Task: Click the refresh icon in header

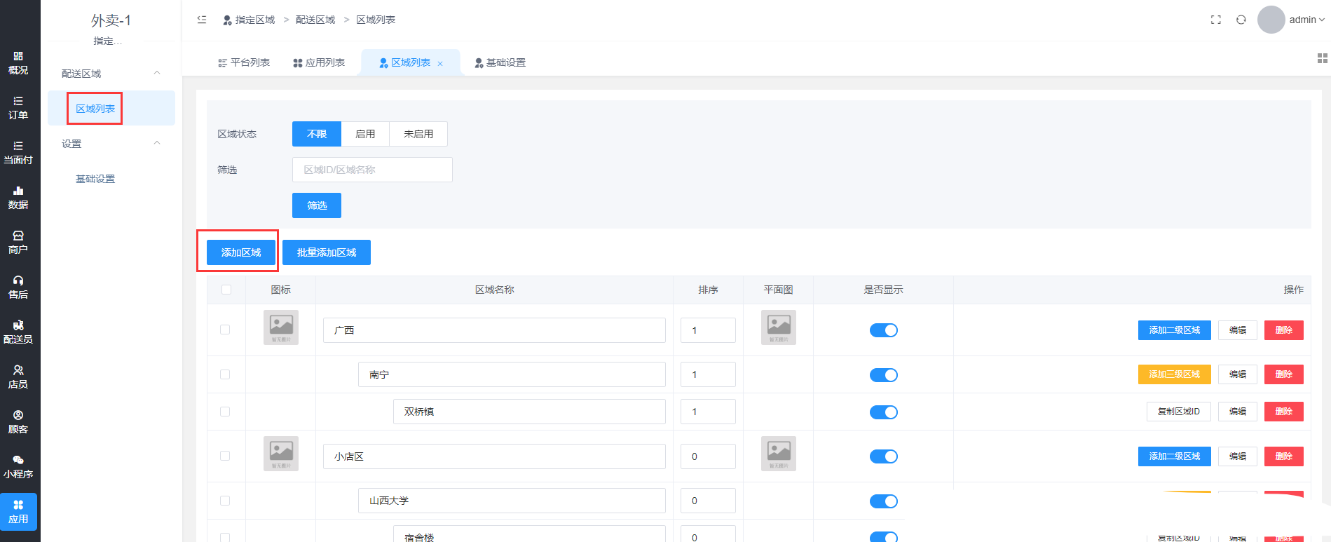Action: 1241,20
